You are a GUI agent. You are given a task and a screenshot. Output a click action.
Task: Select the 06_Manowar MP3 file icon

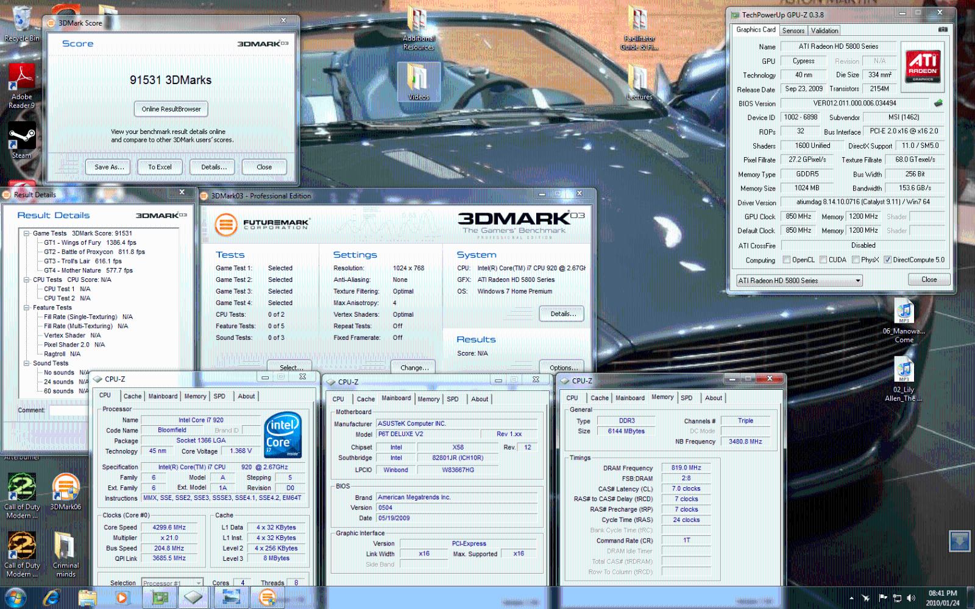point(904,321)
